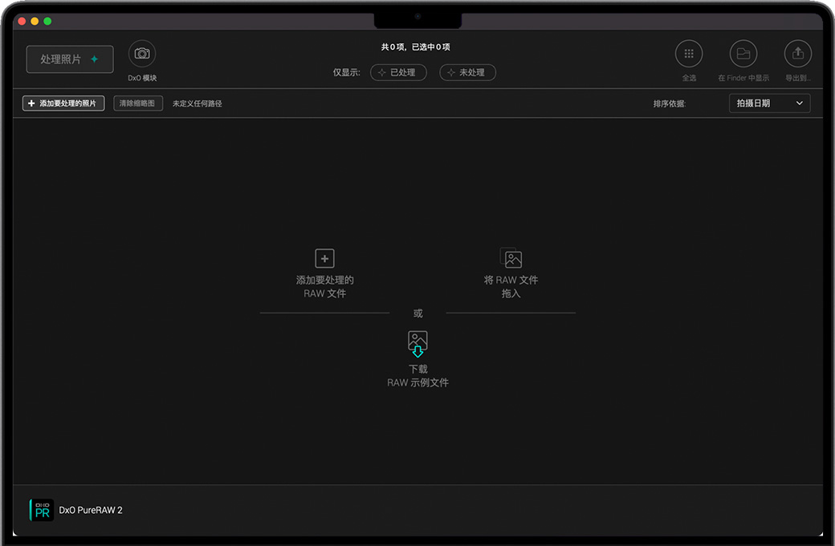Close the window with the red button
This screenshot has width=835, height=546.
pyautogui.click(x=22, y=21)
